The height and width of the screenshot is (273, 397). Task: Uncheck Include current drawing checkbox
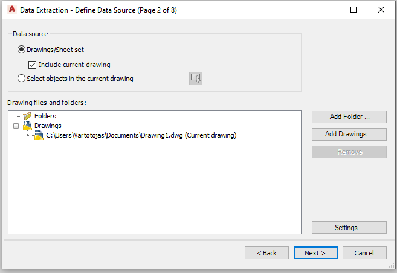coord(32,65)
